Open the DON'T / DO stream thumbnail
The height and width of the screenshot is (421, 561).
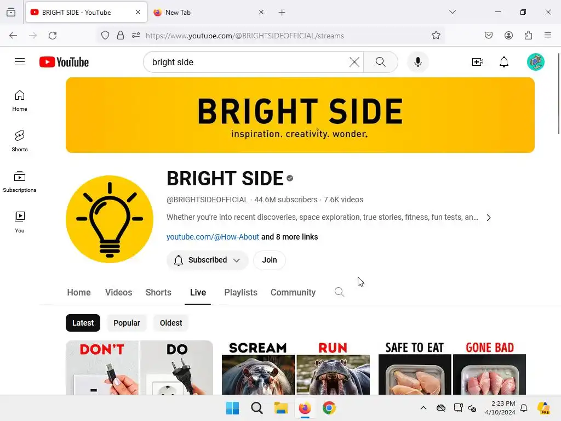[x=139, y=368]
